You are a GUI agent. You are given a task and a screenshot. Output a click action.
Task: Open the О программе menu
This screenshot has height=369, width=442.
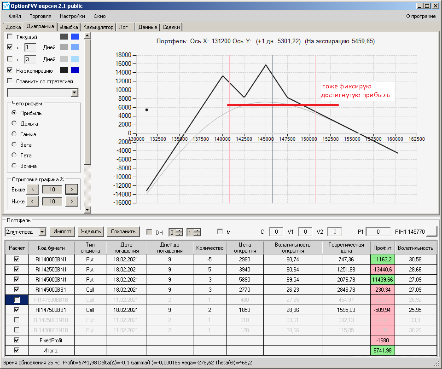tap(421, 16)
